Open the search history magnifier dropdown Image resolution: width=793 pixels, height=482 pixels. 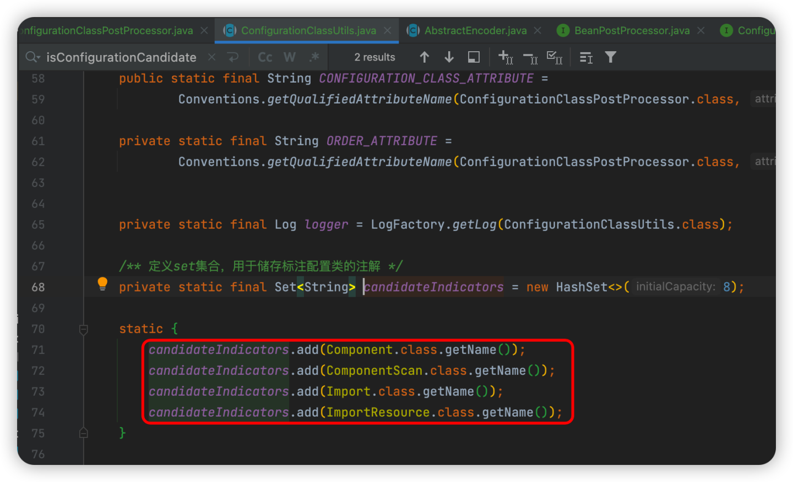33,57
